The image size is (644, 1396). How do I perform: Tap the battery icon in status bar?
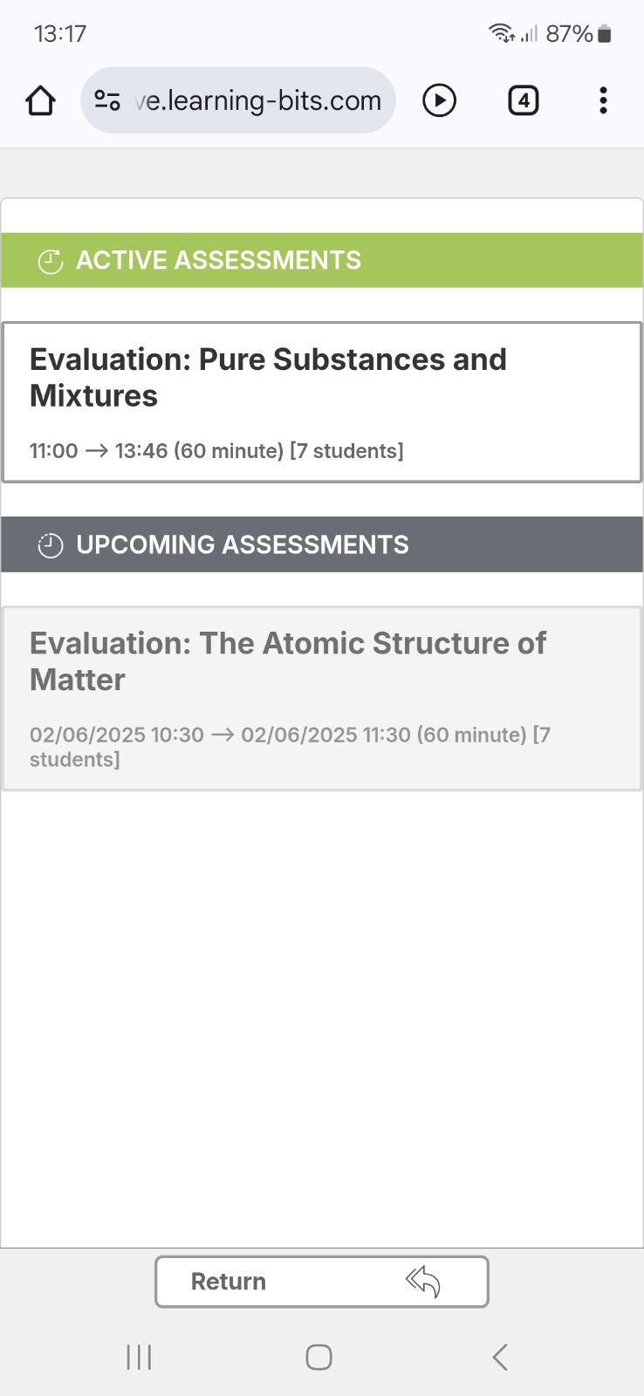pyautogui.click(x=605, y=34)
